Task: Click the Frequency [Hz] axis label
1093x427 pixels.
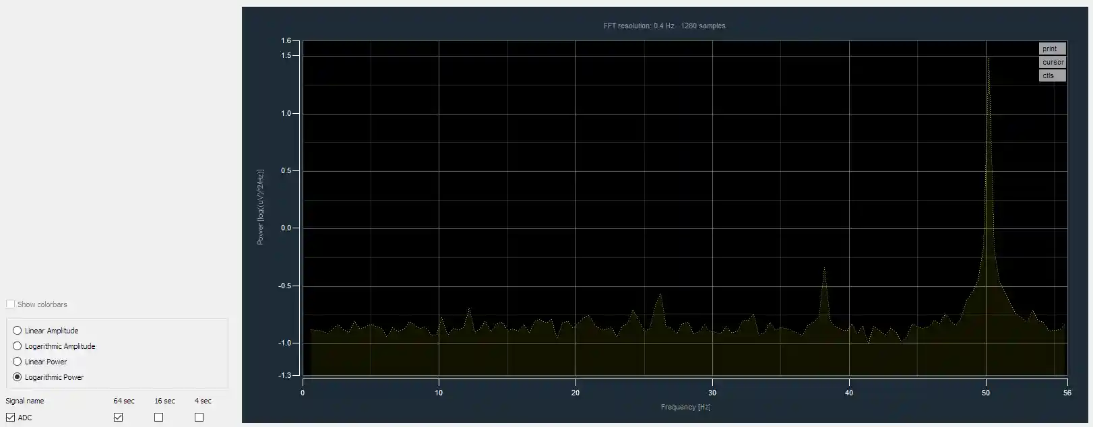Action: tap(685, 407)
